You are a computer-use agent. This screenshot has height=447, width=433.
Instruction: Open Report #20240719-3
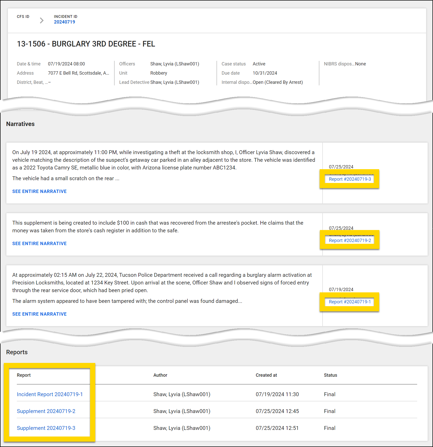pyautogui.click(x=350, y=179)
